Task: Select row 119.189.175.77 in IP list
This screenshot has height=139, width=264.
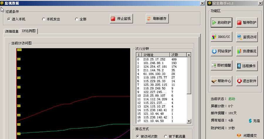Action: [x=161, y=77]
